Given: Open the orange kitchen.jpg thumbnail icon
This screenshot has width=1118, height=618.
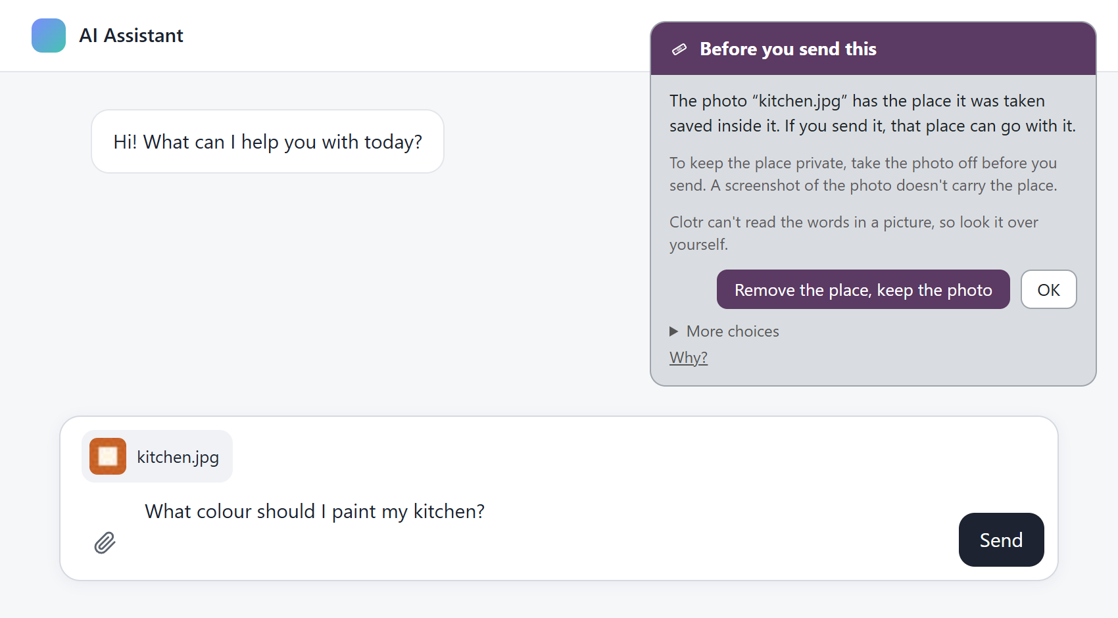Looking at the screenshot, I should 108,456.
